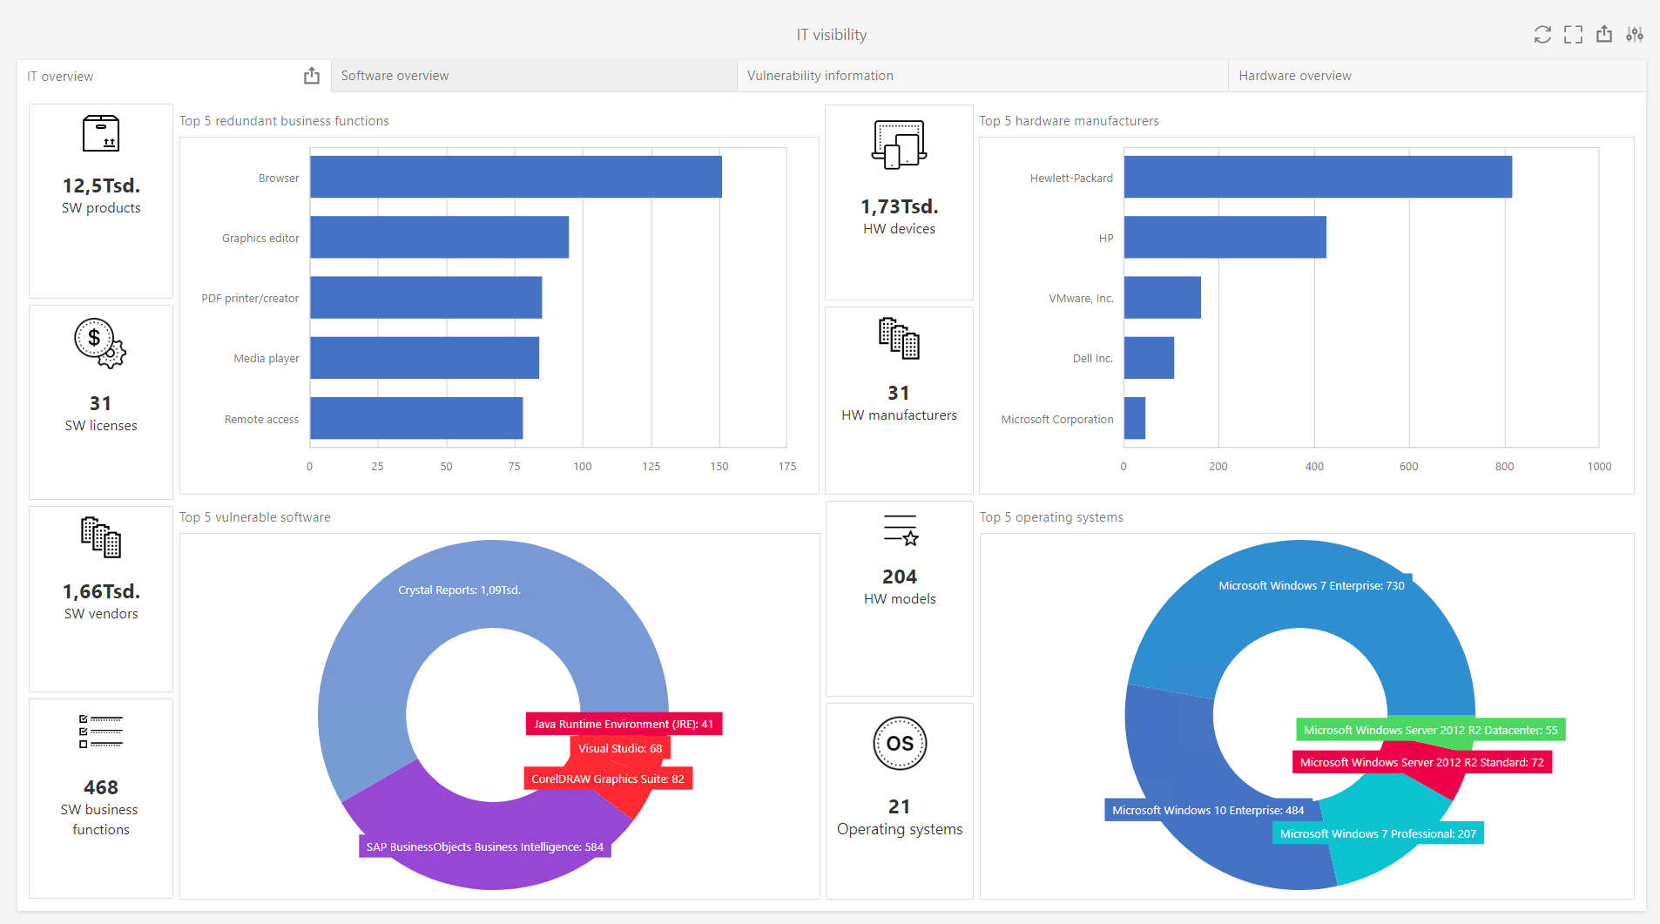This screenshot has width=1660, height=924.
Task: Click the HW models list-star icon
Action: click(901, 530)
